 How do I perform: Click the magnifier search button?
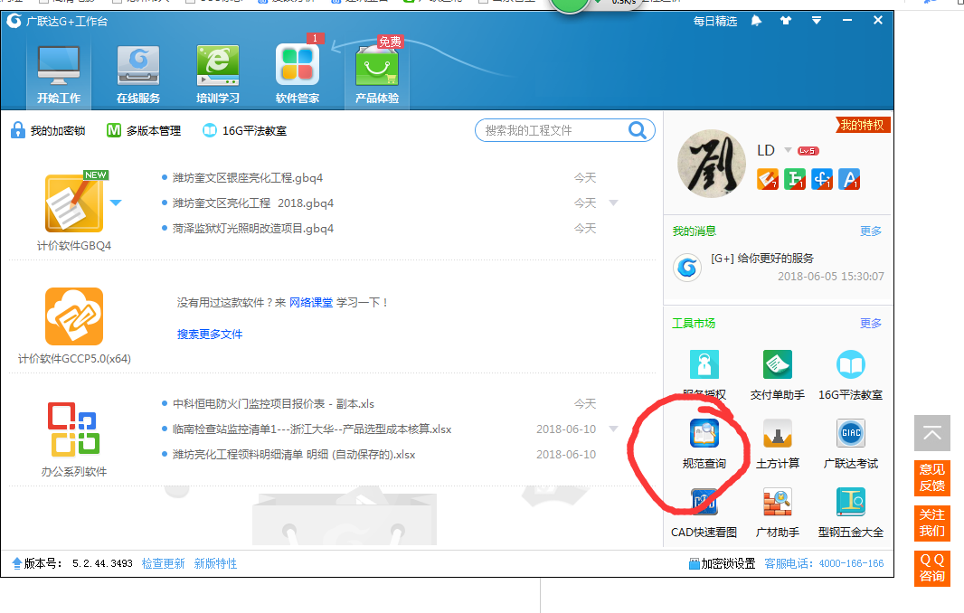pos(638,129)
